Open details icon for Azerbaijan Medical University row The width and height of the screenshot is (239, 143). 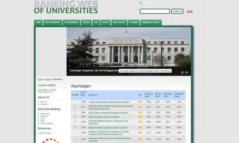pyautogui.click(x=140, y=122)
